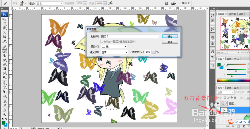The image size is (250, 129).
Task: Select the Hand tool
Action: [x=4, y=110]
